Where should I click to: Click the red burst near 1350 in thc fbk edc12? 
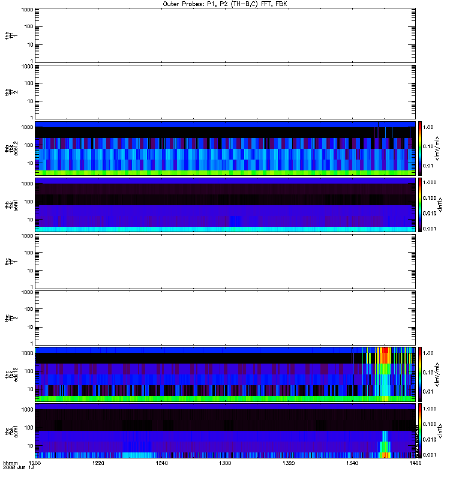(x=386, y=355)
